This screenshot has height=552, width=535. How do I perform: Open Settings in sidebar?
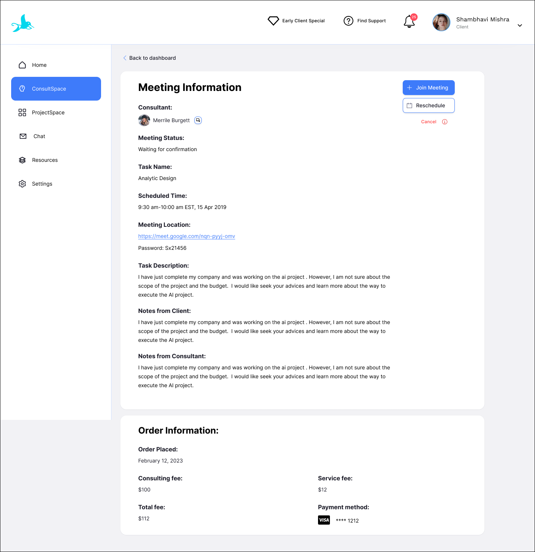(x=56, y=184)
